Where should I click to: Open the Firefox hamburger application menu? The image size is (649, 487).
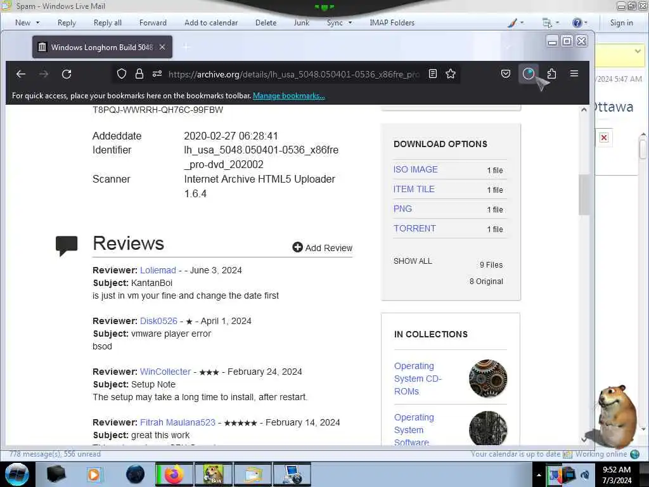574,74
